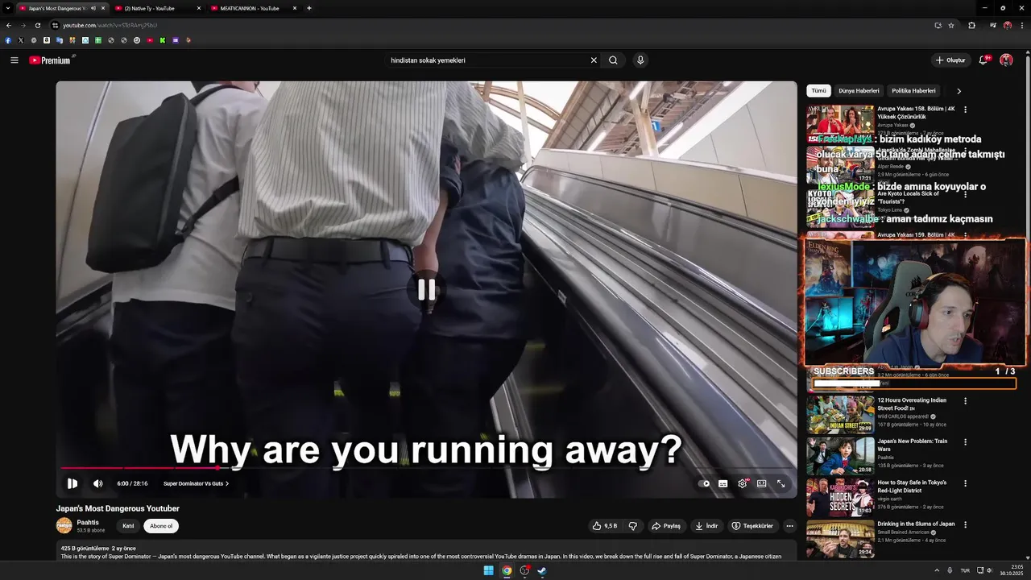Image resolution: width=1031 pixels, height=580 pixels.
Task: Reload the page
Action: 37,25
